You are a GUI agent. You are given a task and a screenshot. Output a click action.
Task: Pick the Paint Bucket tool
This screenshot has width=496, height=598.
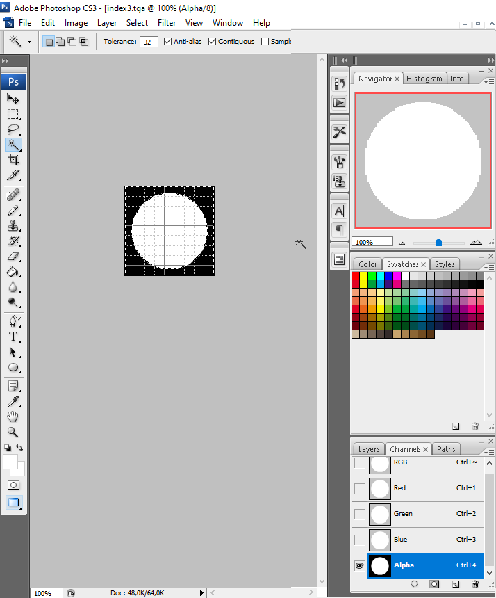point(13,272)
